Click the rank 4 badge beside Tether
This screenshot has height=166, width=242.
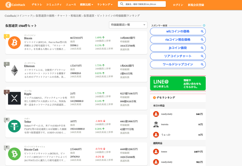pyautogui.click(x=7, y=119)
